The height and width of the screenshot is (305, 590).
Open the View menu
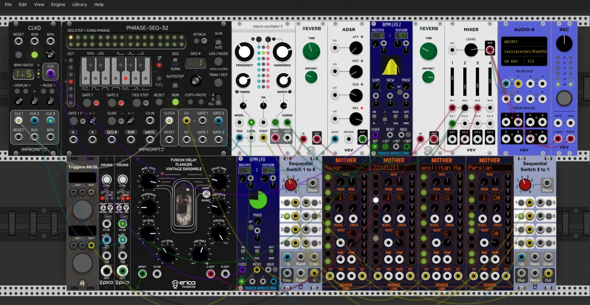point(39,5)
